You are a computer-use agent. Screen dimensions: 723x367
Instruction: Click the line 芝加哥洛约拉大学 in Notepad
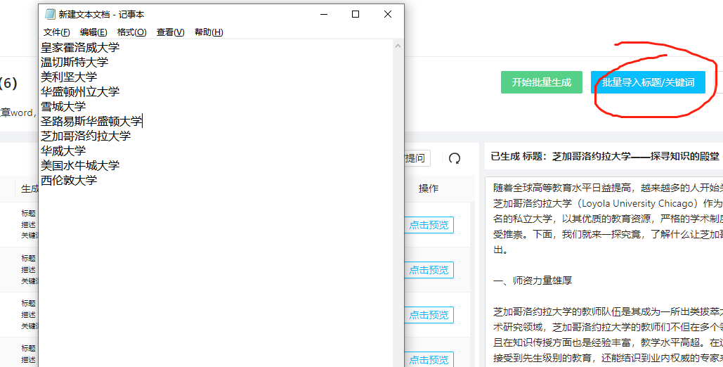[x=86, y=136]
